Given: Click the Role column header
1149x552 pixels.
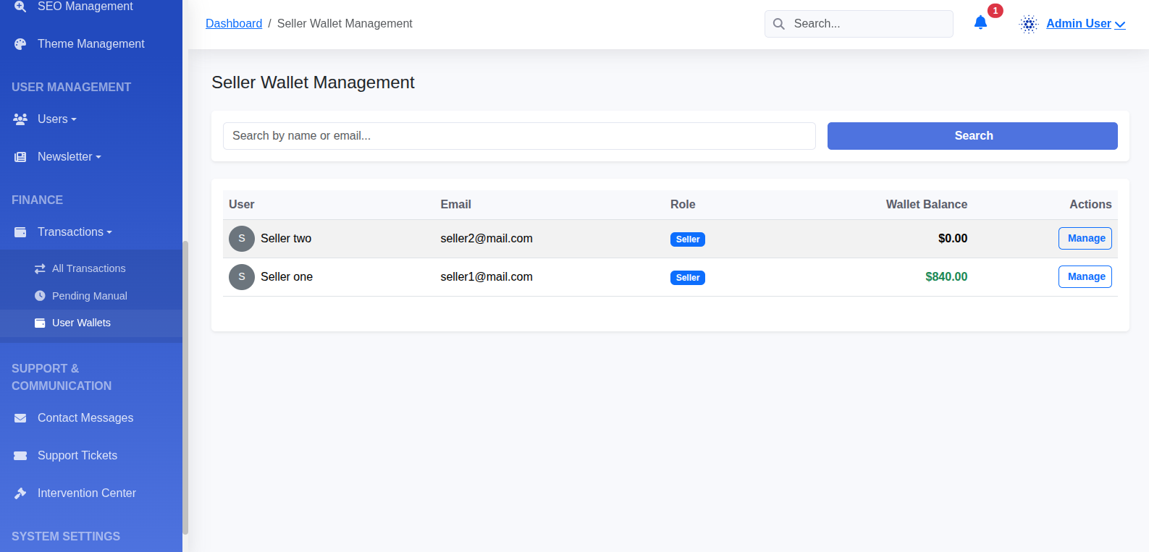Looking at the screenshot, I should [x=683, y=205].
